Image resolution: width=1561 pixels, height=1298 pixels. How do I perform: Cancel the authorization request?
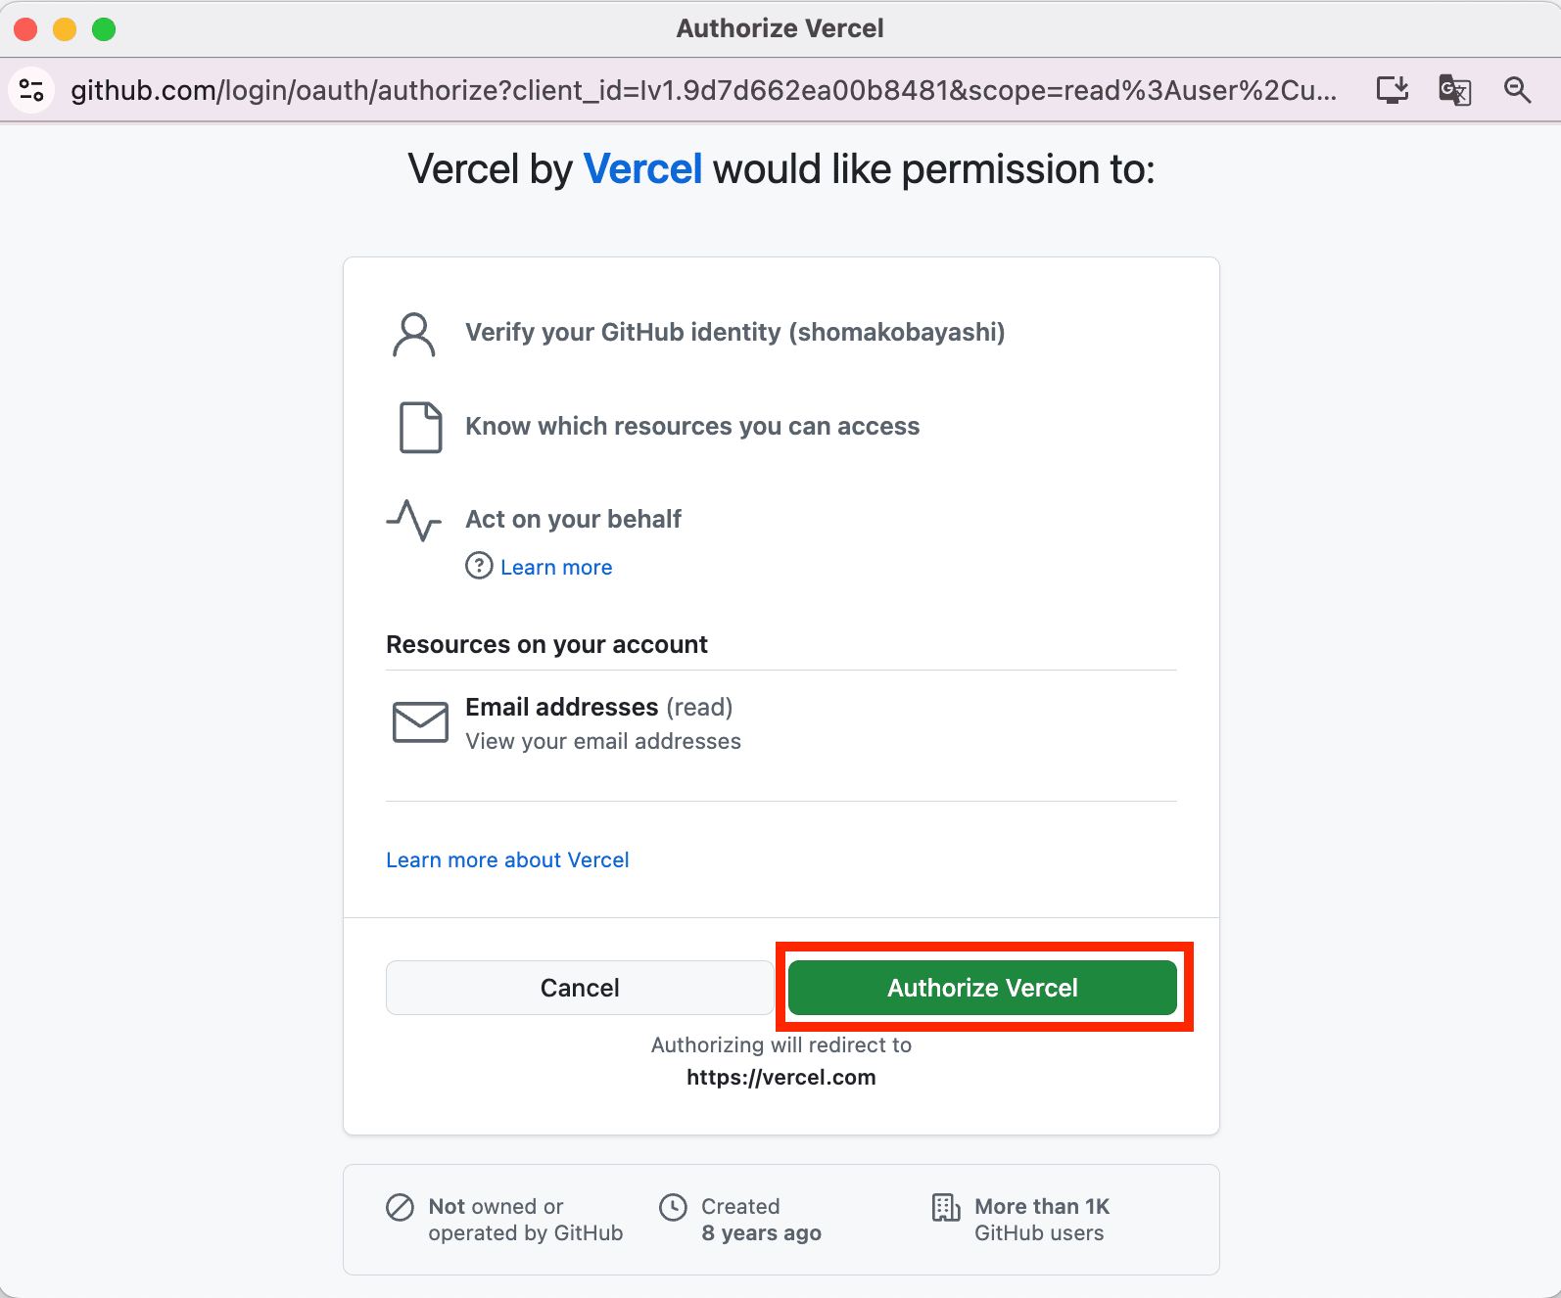580,988
